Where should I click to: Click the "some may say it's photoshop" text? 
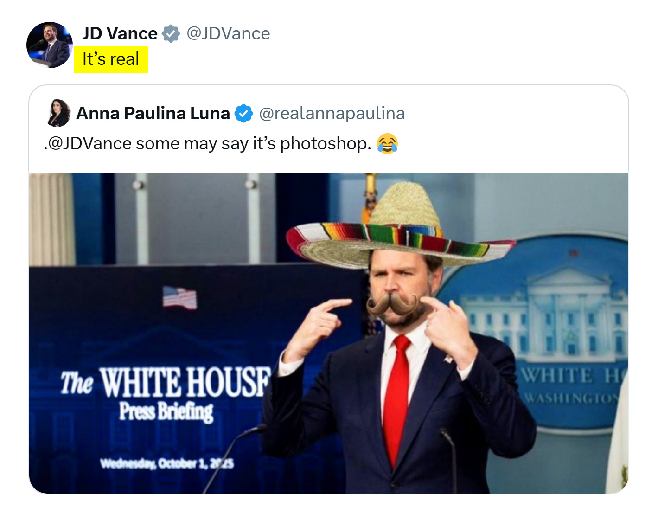[x=254, y=144]
